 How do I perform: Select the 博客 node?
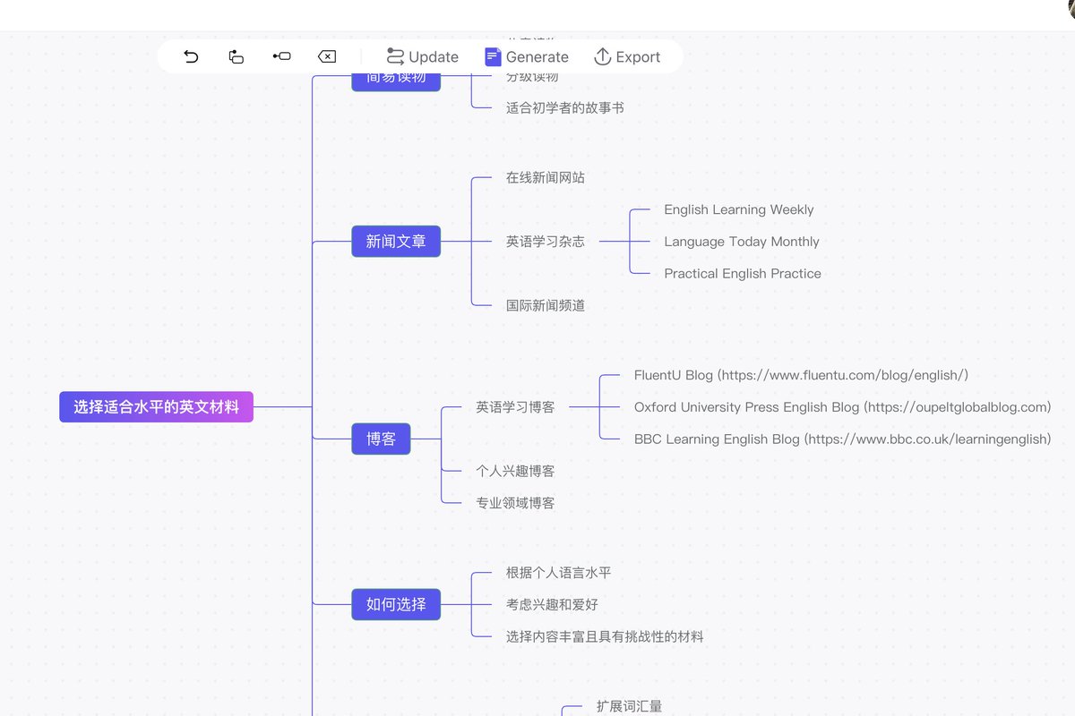[381, 439]
